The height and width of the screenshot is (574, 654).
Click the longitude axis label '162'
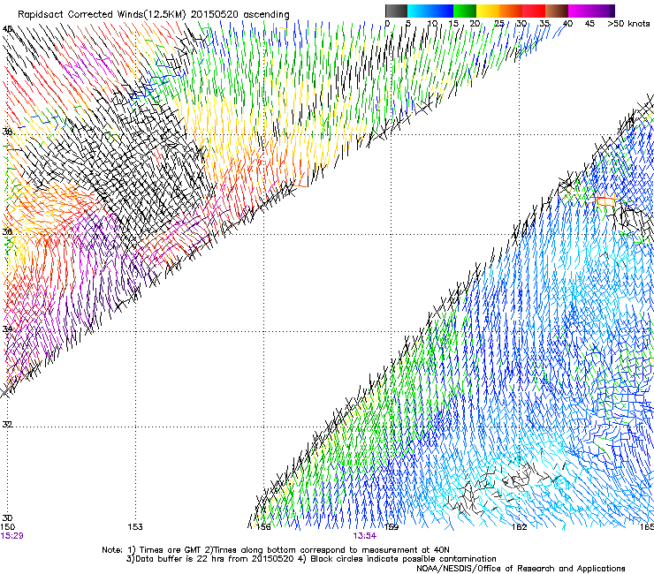coord(520,527)
